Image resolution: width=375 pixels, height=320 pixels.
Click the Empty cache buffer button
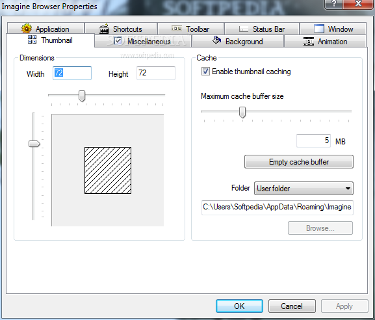point(299,162)
